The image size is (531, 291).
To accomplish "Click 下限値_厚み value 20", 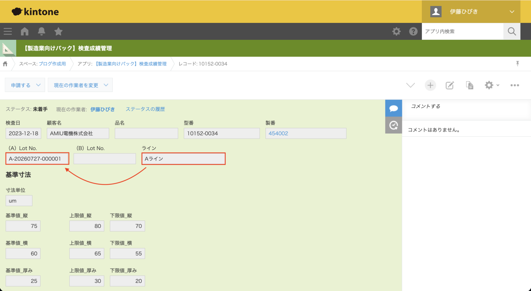I will 128,281.
